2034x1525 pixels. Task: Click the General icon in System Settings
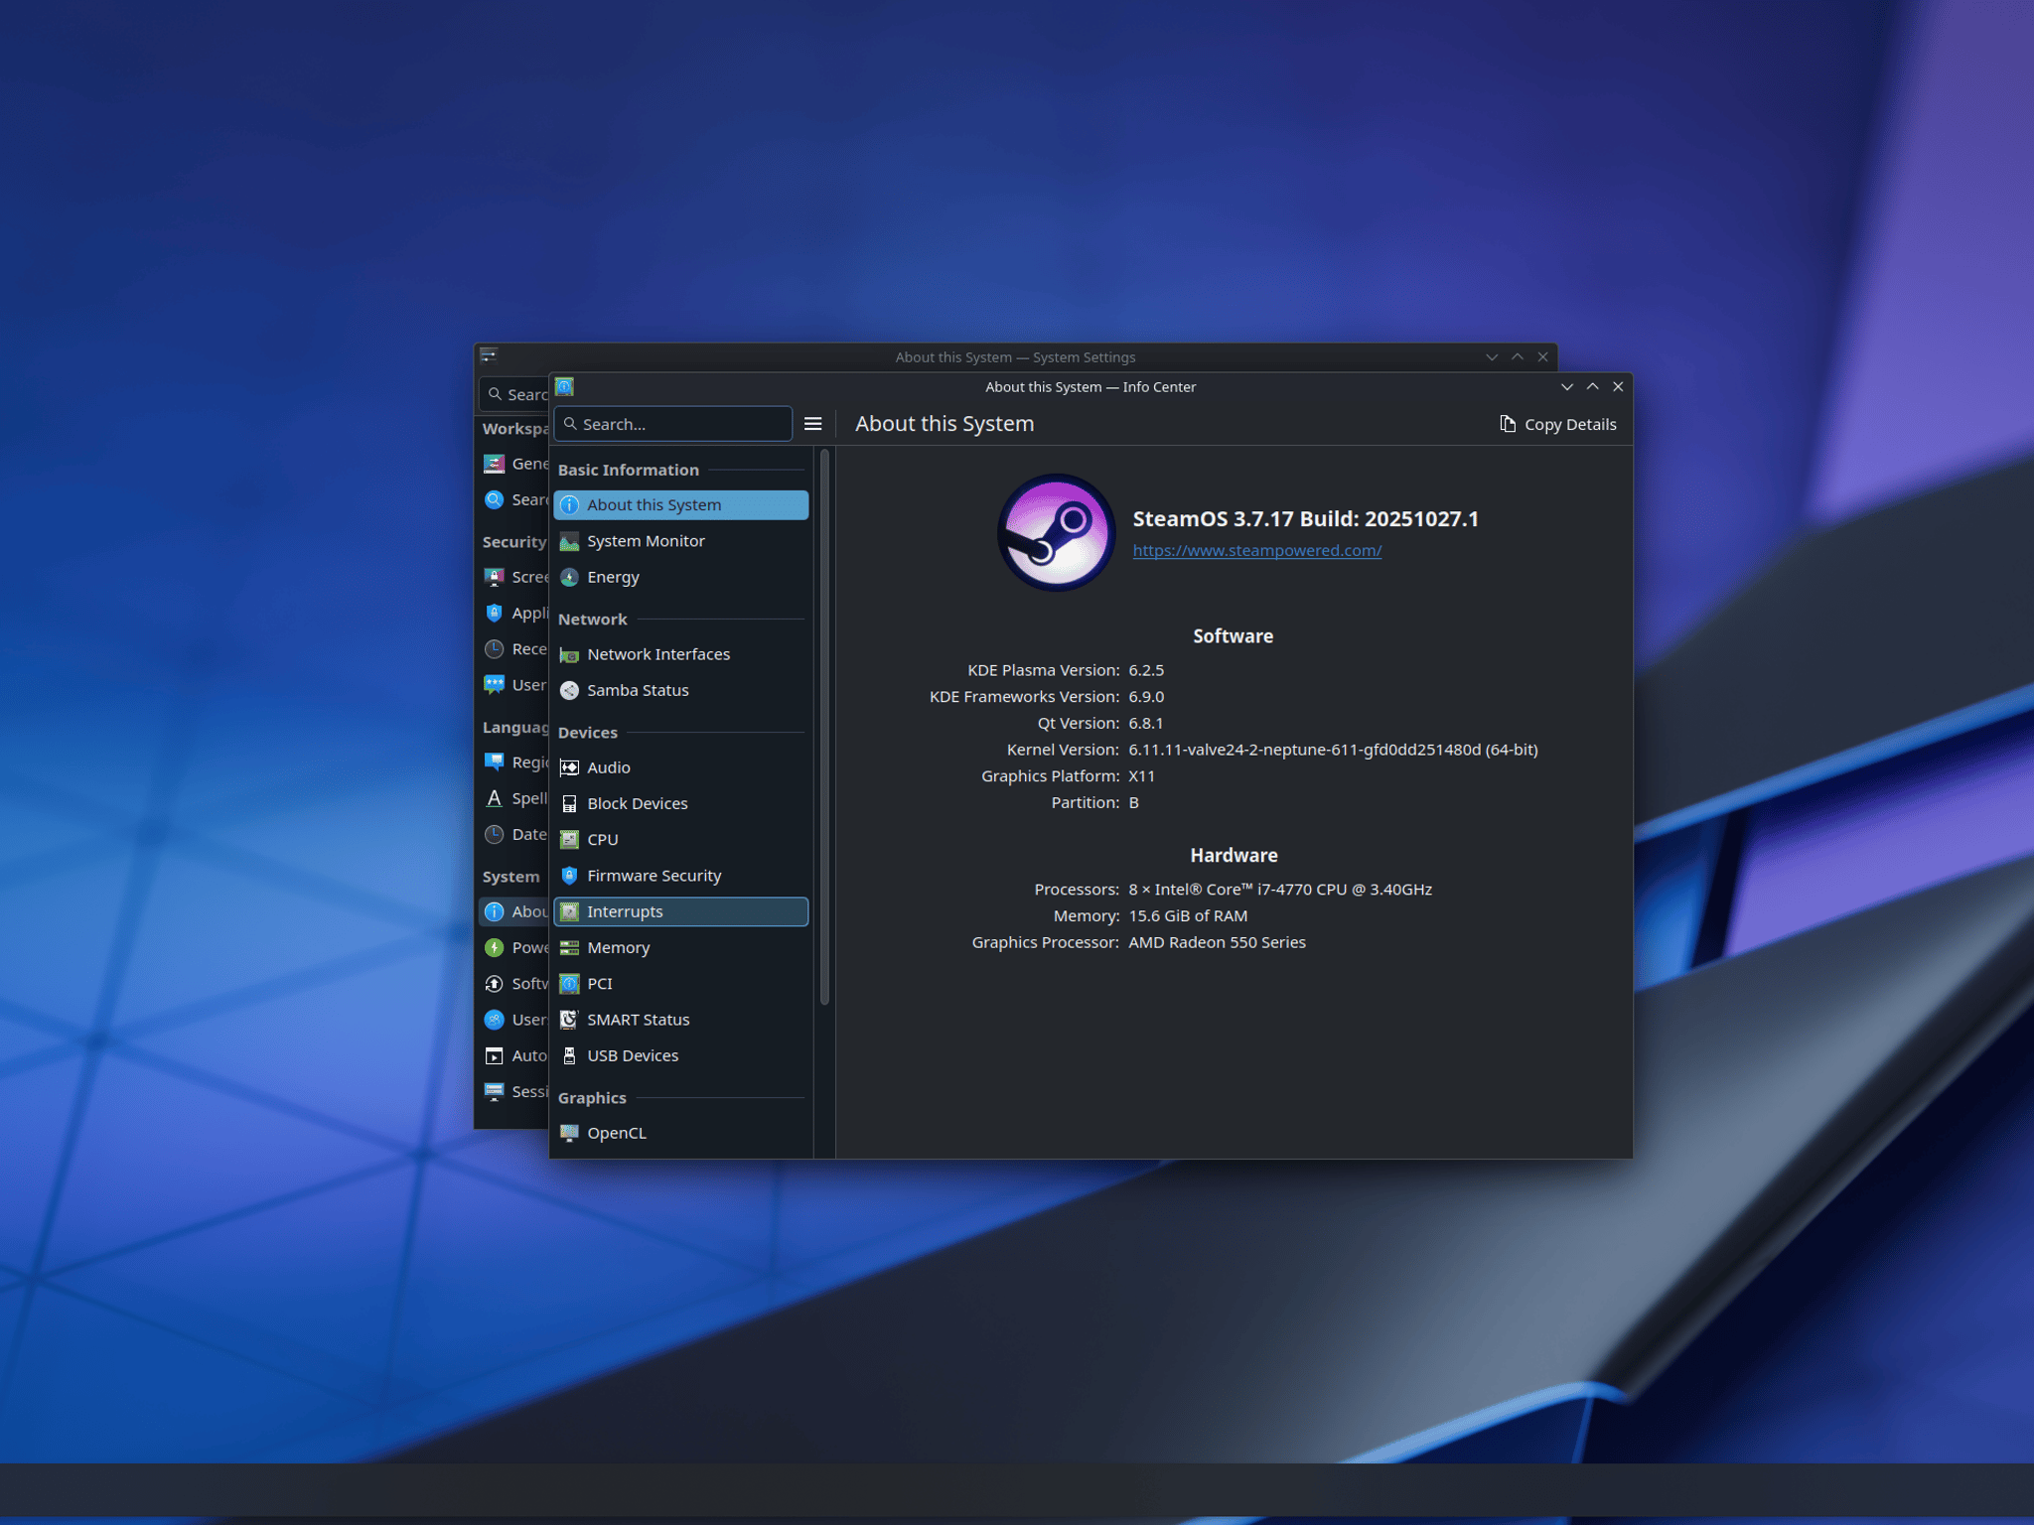coord(494,464)
